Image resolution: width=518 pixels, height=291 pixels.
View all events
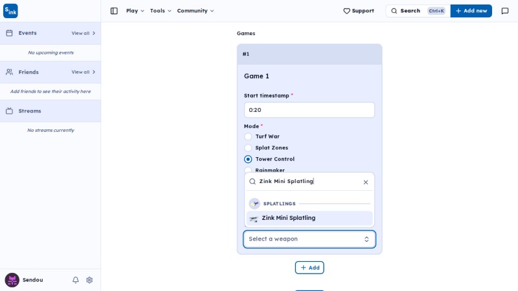(84, 34)
